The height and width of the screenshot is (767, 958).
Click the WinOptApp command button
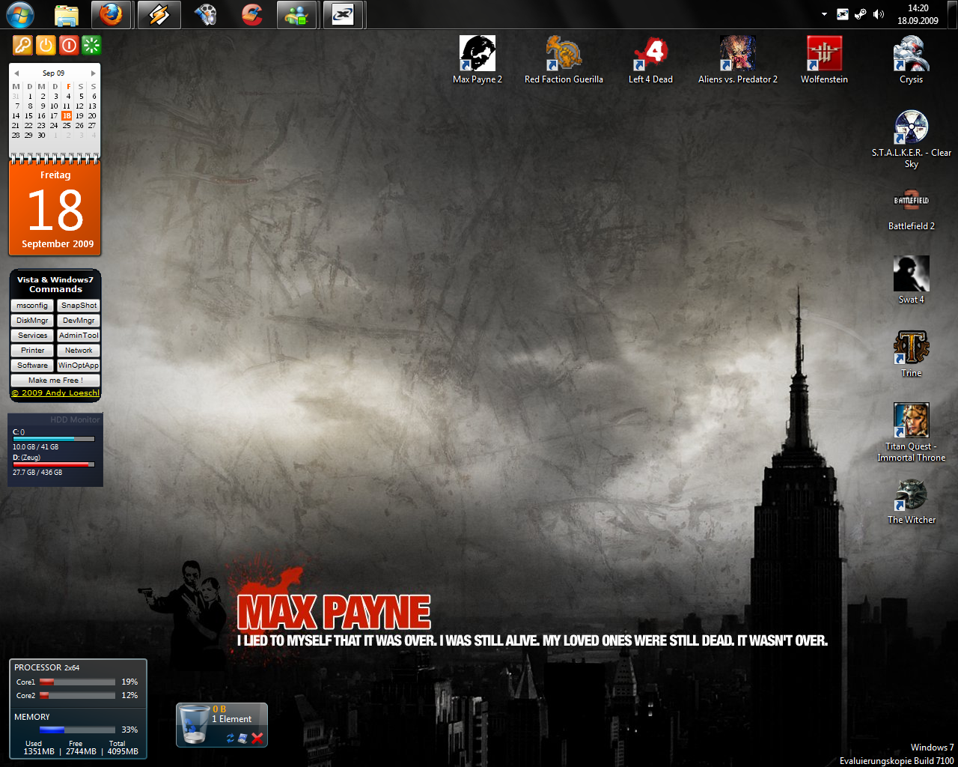pos(79,366)
